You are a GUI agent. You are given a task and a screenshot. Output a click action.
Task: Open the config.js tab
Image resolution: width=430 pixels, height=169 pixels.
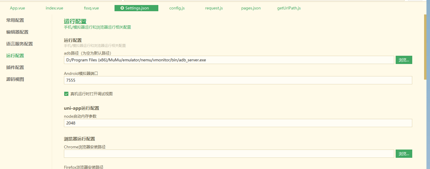177,8
